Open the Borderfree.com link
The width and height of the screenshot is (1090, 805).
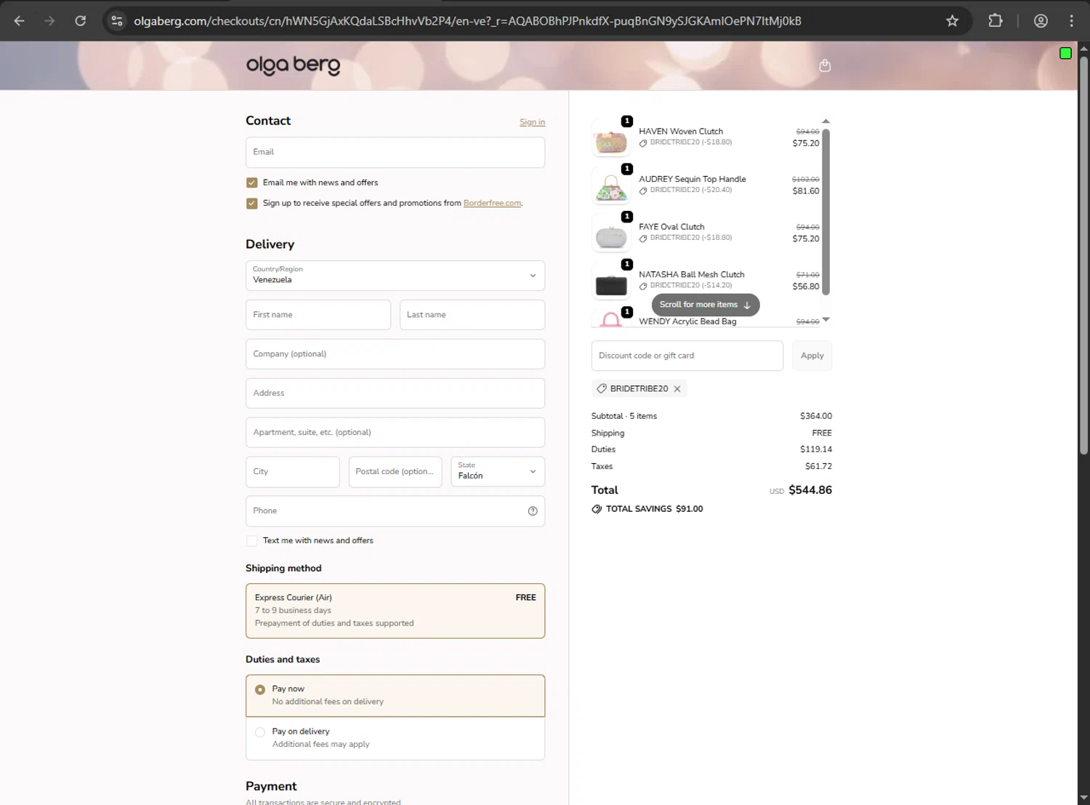(492, 204)
